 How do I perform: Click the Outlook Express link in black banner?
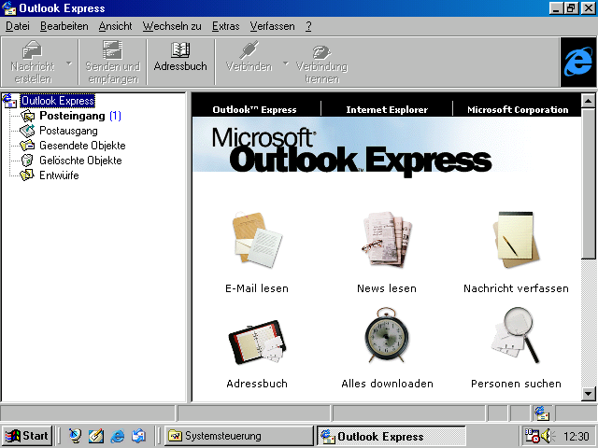tap(254, 110)
